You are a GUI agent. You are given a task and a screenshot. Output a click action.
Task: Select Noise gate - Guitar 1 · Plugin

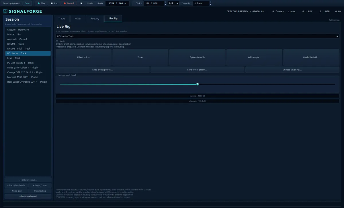pos(28,68)
